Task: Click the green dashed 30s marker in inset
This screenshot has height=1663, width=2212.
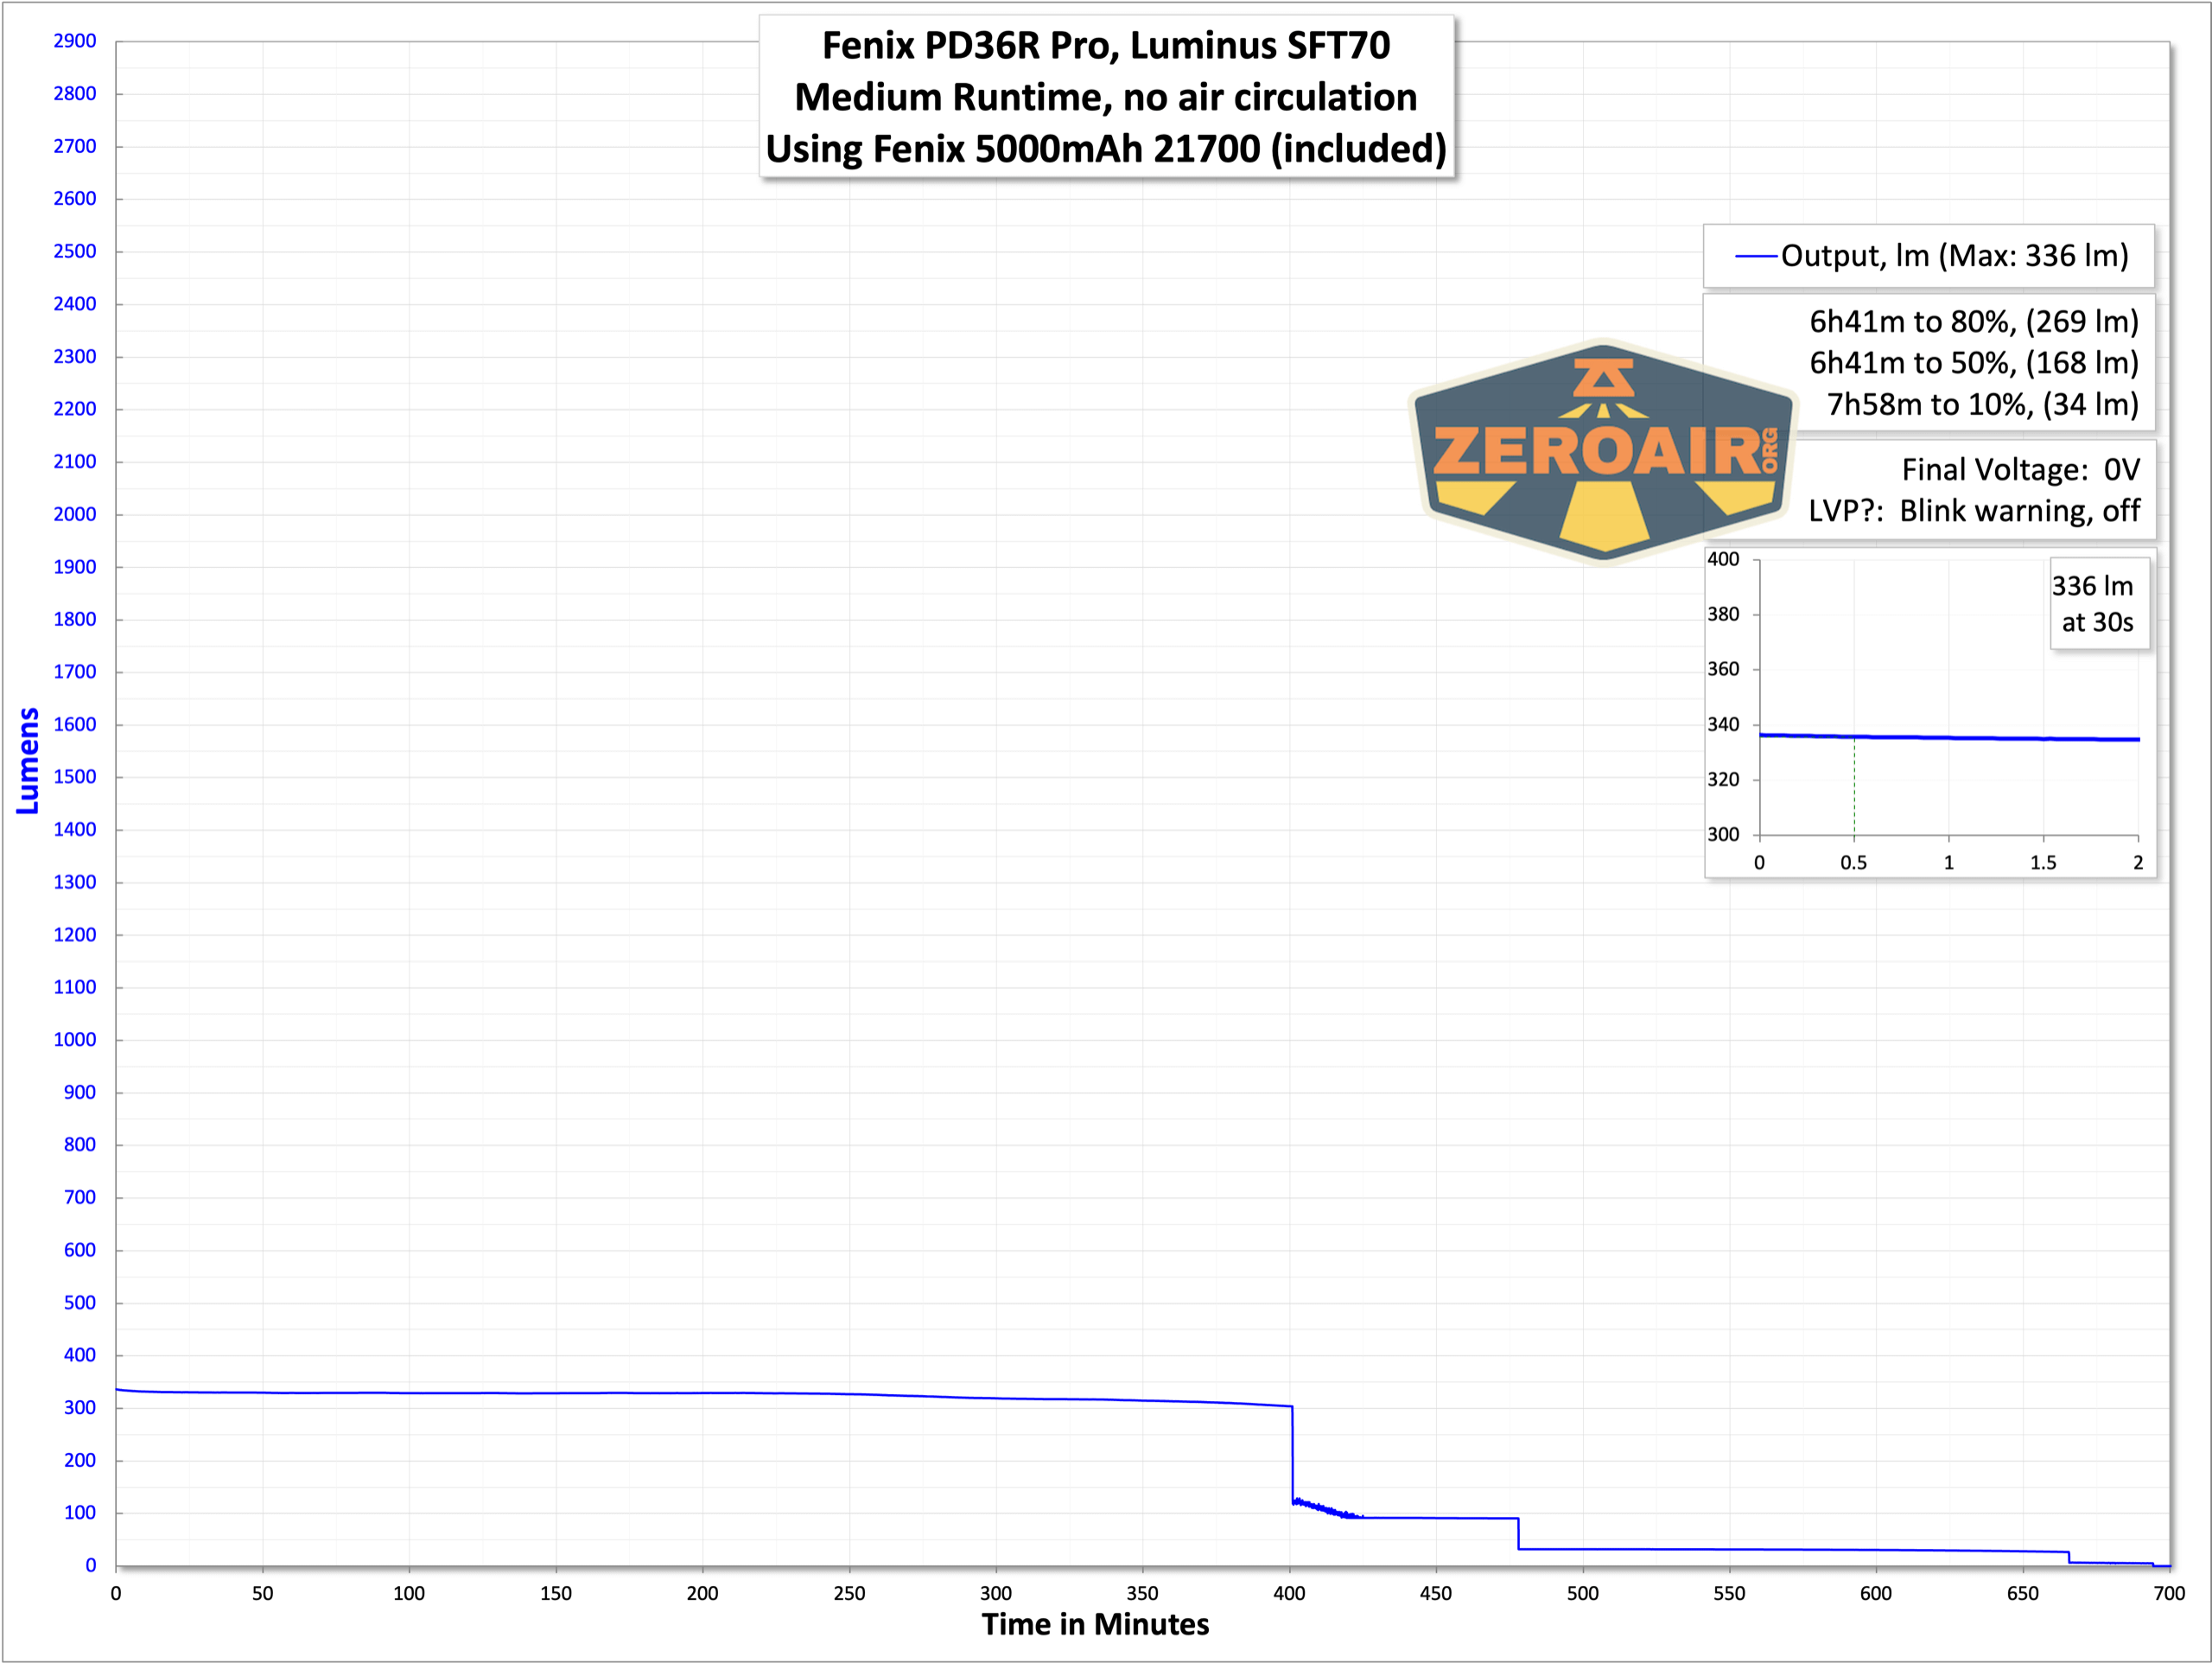Action: (x=1854, y=787)
